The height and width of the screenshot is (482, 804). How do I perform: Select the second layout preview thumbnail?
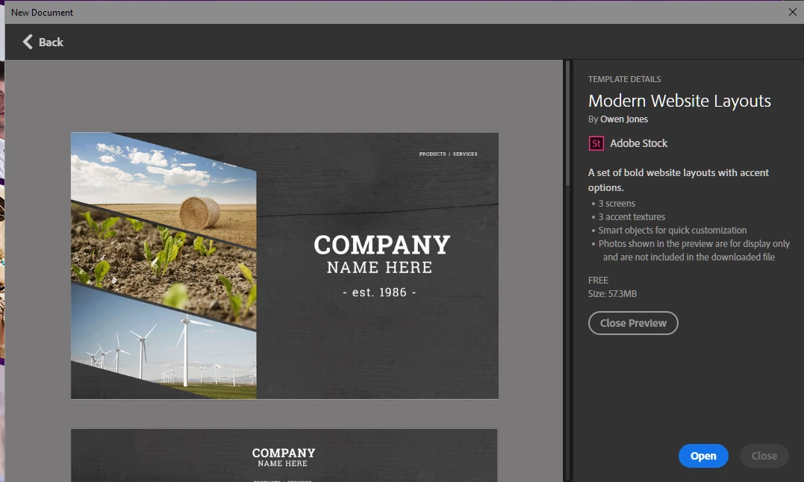tap(284, 455)
